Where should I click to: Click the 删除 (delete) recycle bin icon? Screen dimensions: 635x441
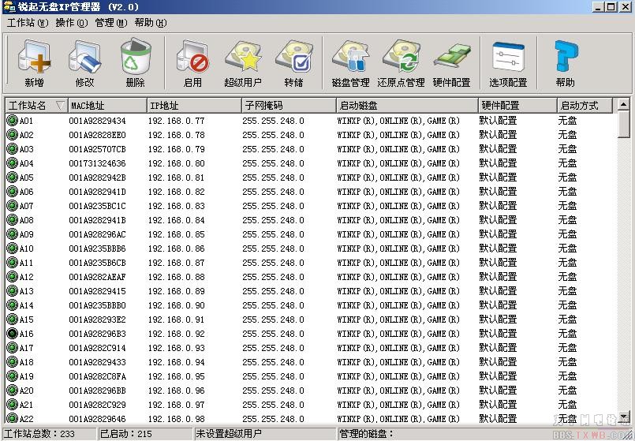(135, 57)
